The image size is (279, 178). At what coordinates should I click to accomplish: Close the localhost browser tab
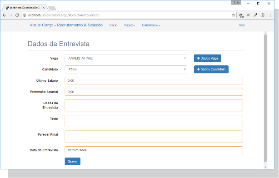[44, 8]
